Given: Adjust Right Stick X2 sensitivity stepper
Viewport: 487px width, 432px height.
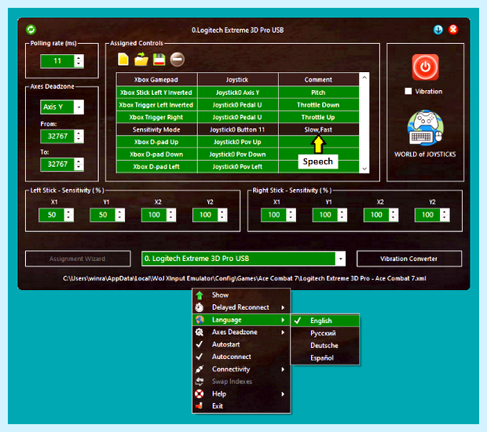Looking at the screenshot, I should point(394,215).
